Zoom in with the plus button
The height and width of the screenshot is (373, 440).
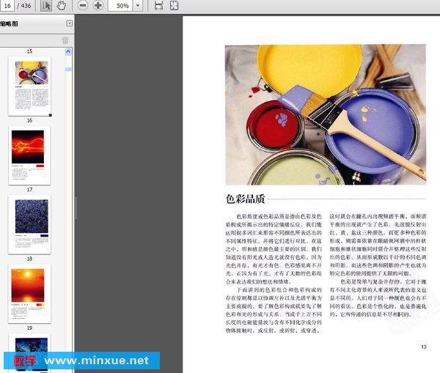tap(98, 5)
